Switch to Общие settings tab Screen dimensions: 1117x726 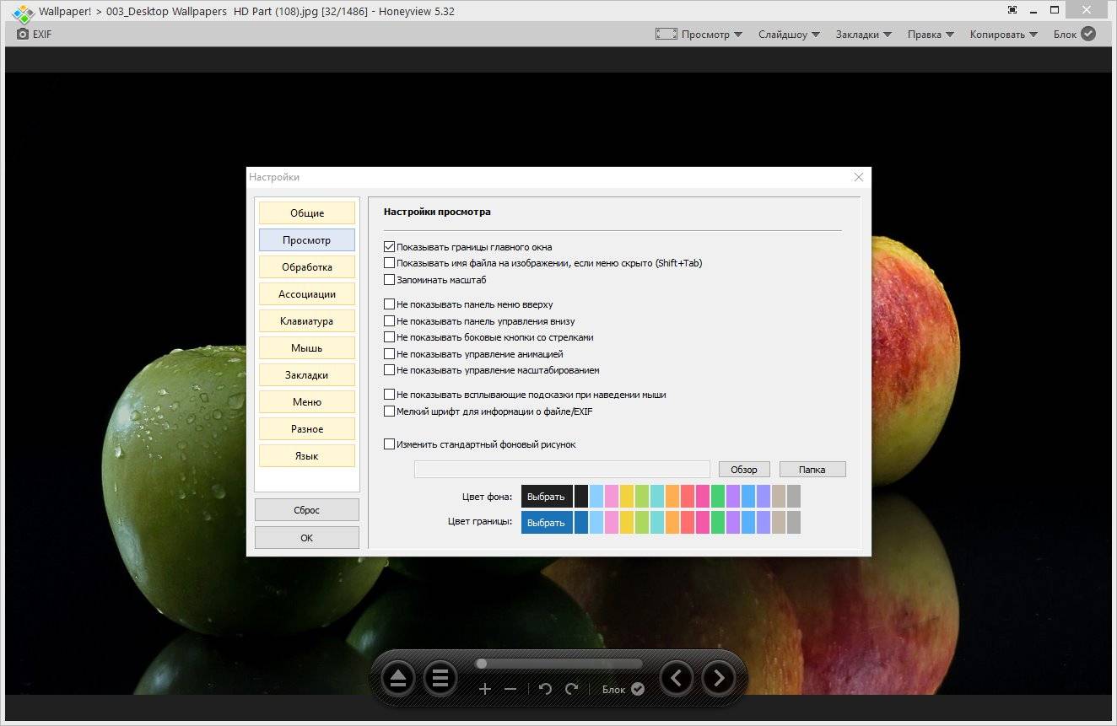(x=307, y=213)
